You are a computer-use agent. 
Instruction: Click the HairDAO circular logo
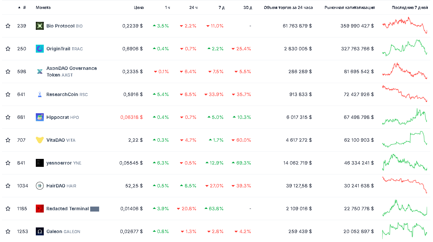point(40,186)
